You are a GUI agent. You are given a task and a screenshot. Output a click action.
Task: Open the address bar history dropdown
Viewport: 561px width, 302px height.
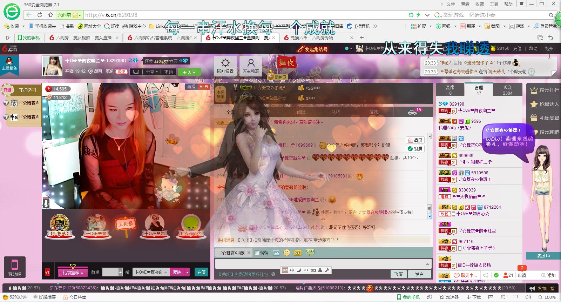pos(427,15)
